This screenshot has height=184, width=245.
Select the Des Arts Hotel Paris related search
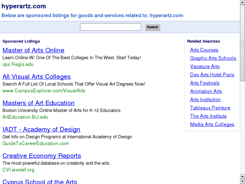[212, 75]
